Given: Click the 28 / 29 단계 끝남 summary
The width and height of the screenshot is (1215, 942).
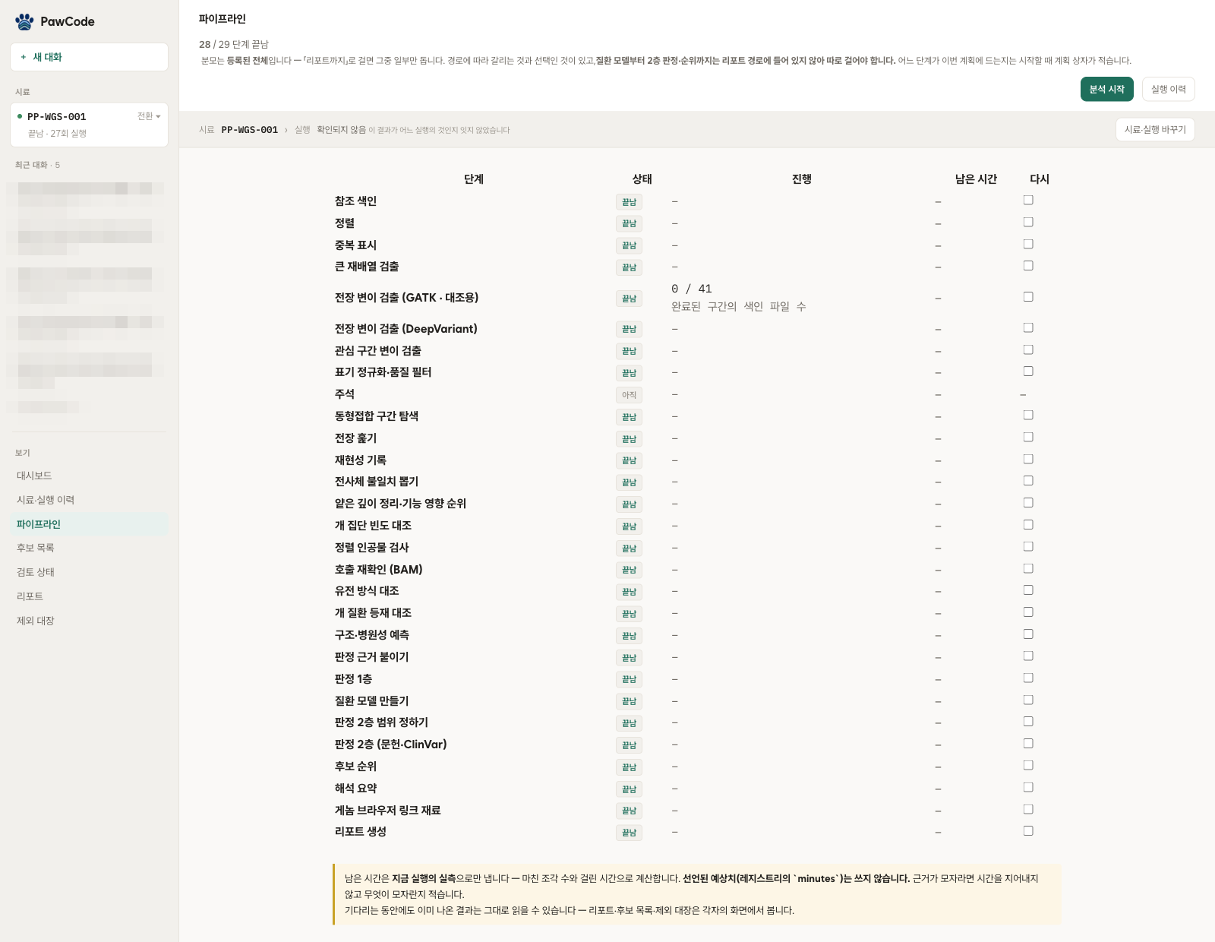Looking at the screenshot, I should click(x=234, y=44).
